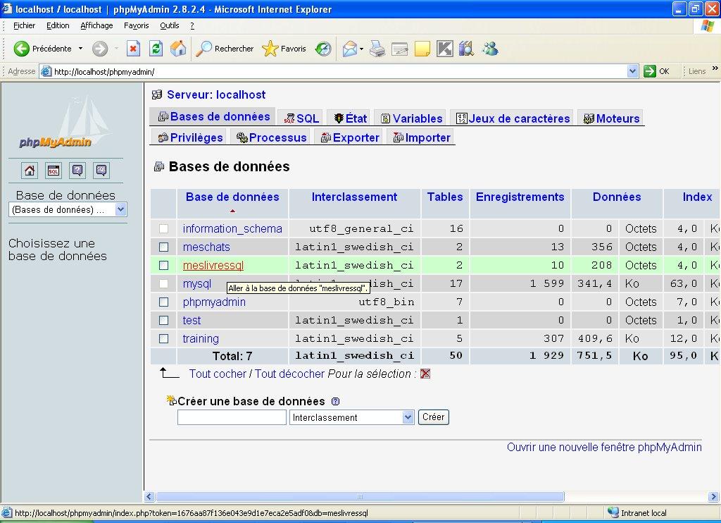The height and width of the screenshot is (523, 721).
Task: Select the training database checkbox
Action: pyautogui.click(x=164, y=339)
